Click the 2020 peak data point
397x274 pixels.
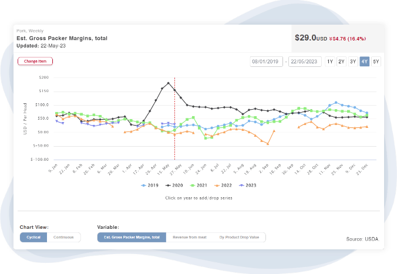click(x=169, y=83)
